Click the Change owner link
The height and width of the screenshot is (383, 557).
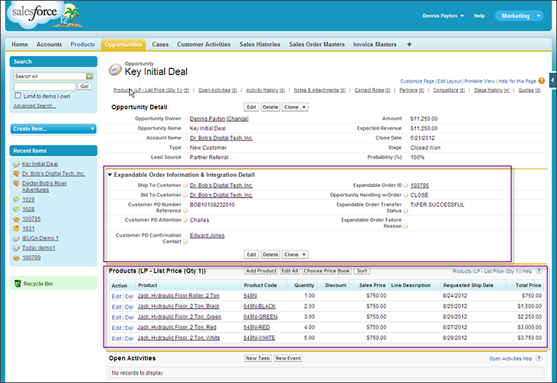(x=238, y=119)
